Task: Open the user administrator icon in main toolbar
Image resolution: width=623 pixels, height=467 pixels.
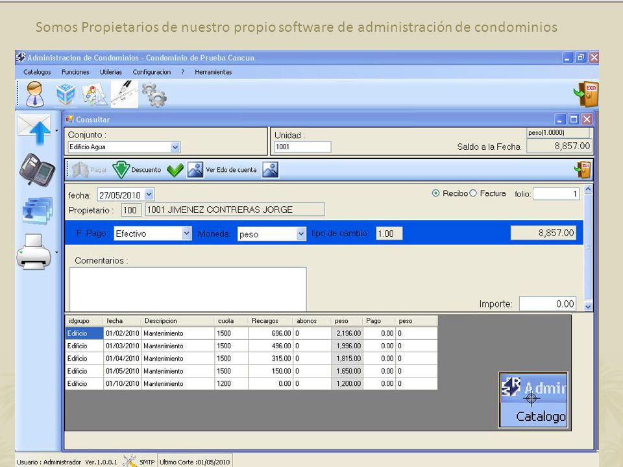Action: click(x=35, y=94)
